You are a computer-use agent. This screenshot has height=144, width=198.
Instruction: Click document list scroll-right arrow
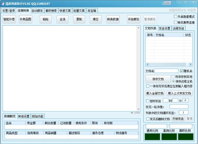(190, 64)
